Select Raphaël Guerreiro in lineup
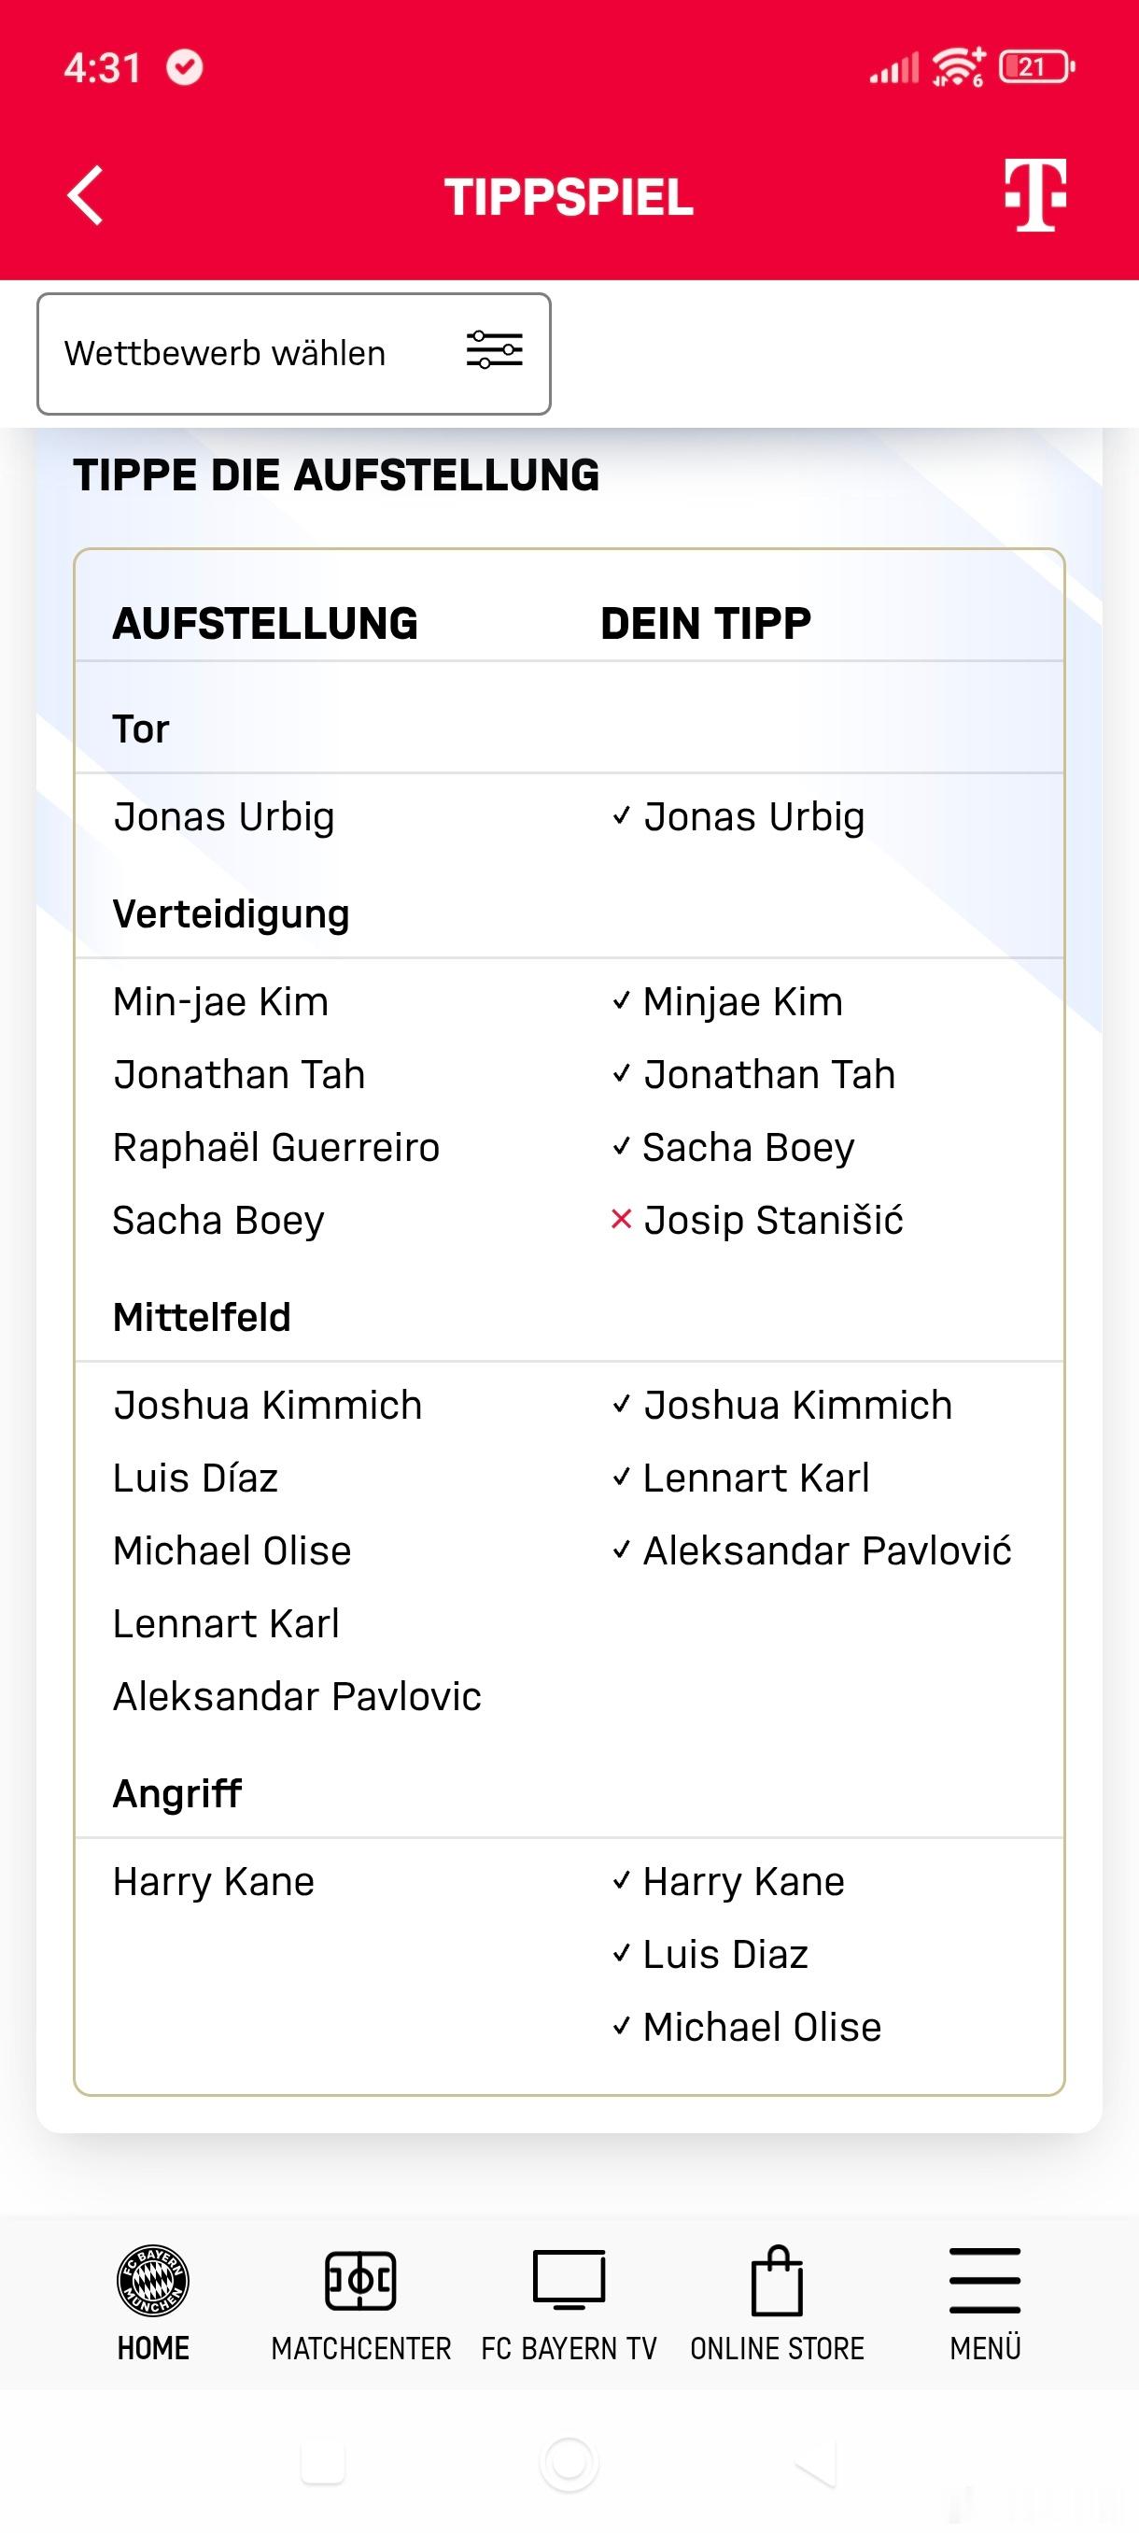 pos(276,1147)
